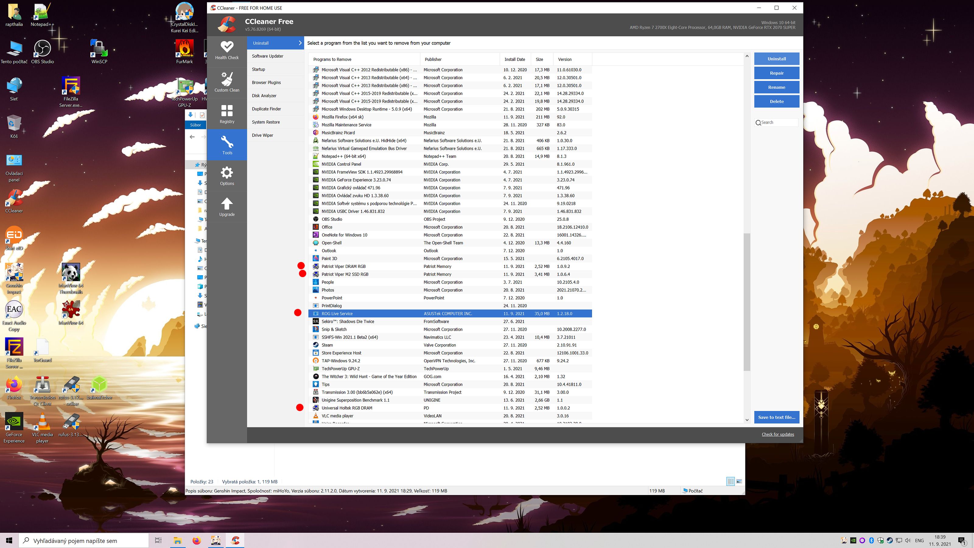Sort list by Install Date column

[x=515, y=59]
